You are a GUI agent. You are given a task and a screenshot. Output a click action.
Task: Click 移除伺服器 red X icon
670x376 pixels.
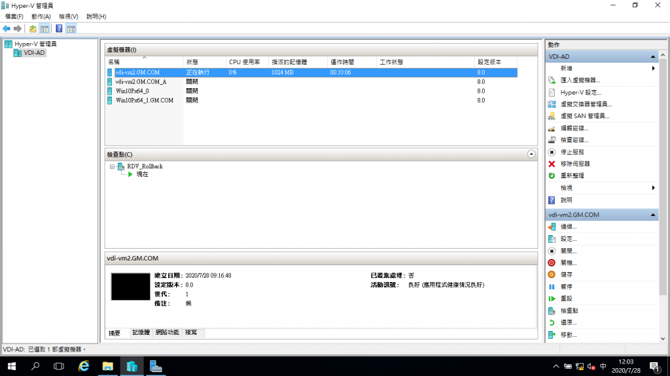click(552, 164)
